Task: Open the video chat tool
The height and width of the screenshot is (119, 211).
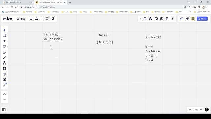Action: pos(162,19)
